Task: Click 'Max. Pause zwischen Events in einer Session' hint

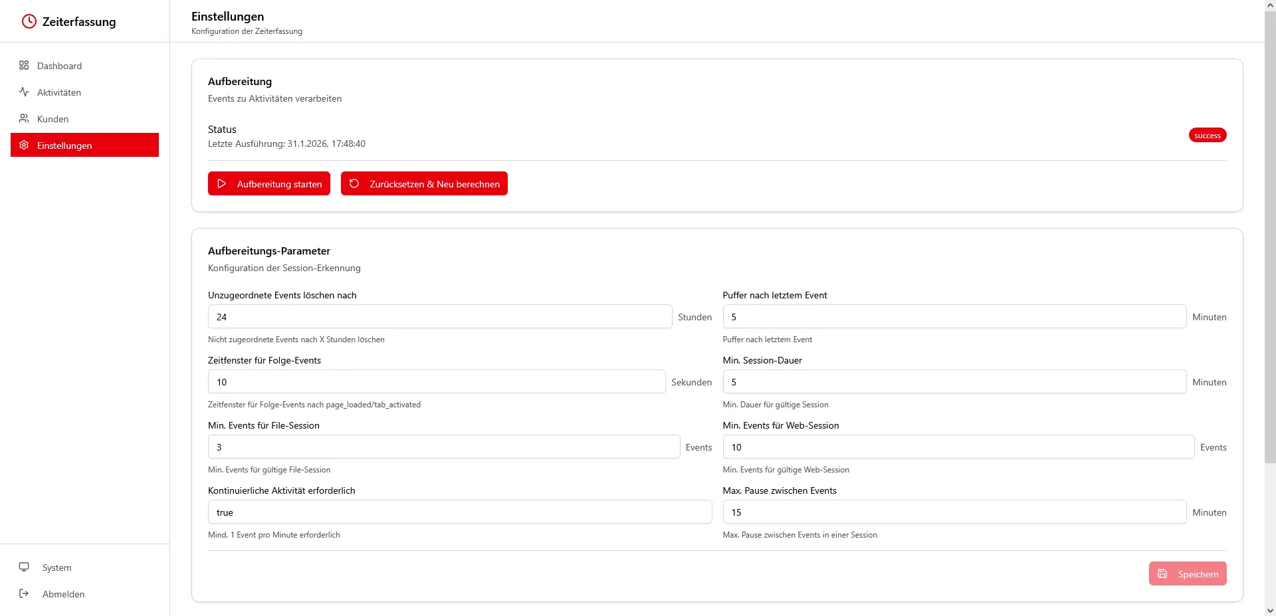Action: (800, 534)
